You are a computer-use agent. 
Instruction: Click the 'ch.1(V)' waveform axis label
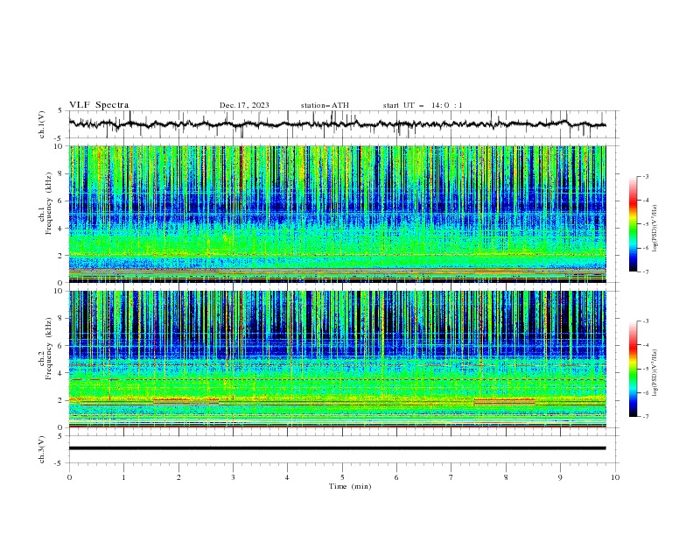point(42,124)
